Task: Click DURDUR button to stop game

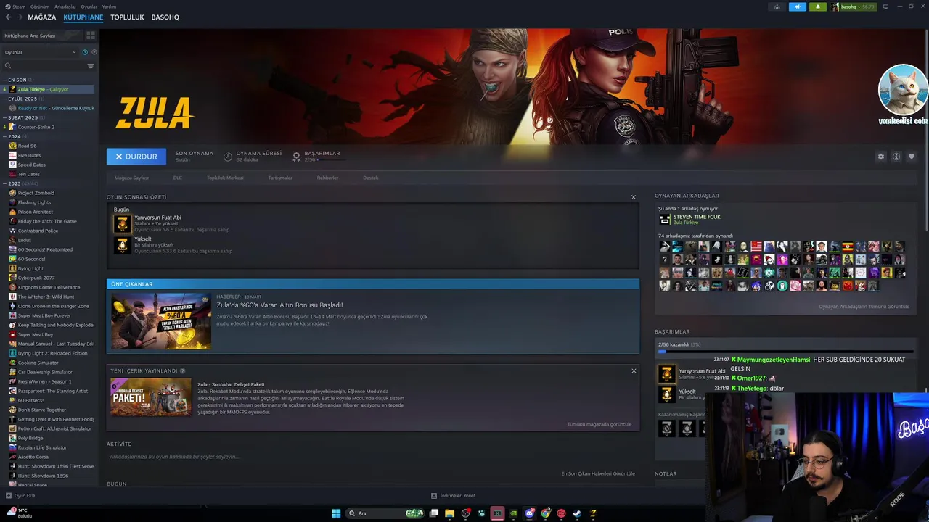Action: coord(136,157)
